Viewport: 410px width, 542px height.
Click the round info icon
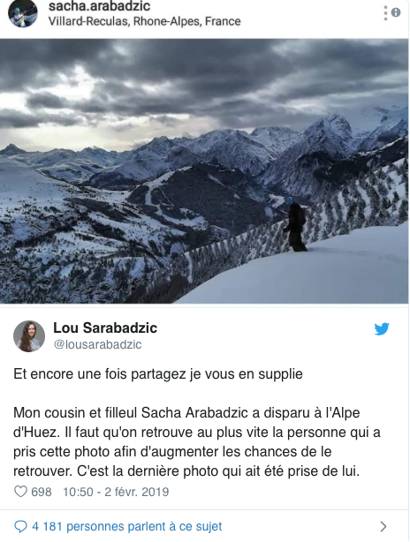(396, 12)
